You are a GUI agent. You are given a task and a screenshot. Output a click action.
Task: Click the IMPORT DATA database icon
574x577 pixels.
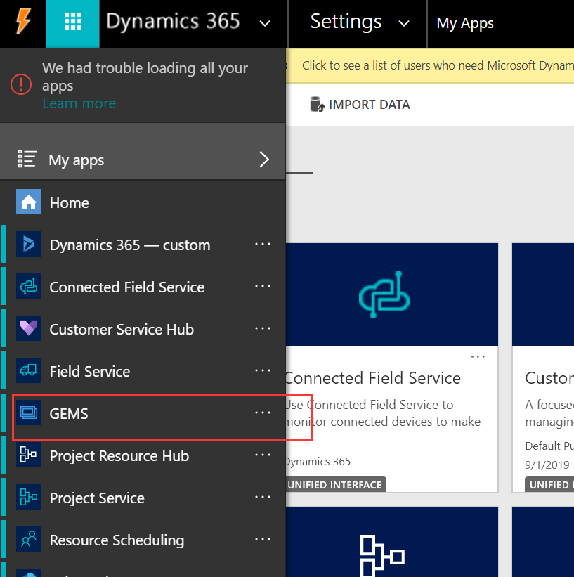coord(318,104)
